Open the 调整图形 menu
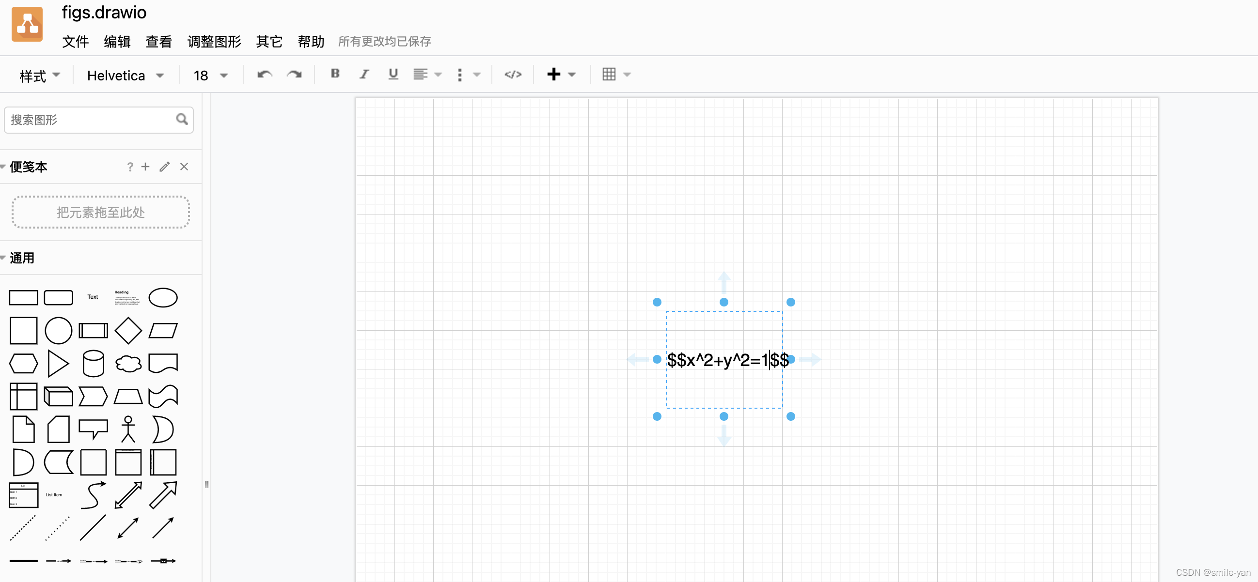Image resolution: width=1258 pixels, height=582 pixels. (214, 42)
